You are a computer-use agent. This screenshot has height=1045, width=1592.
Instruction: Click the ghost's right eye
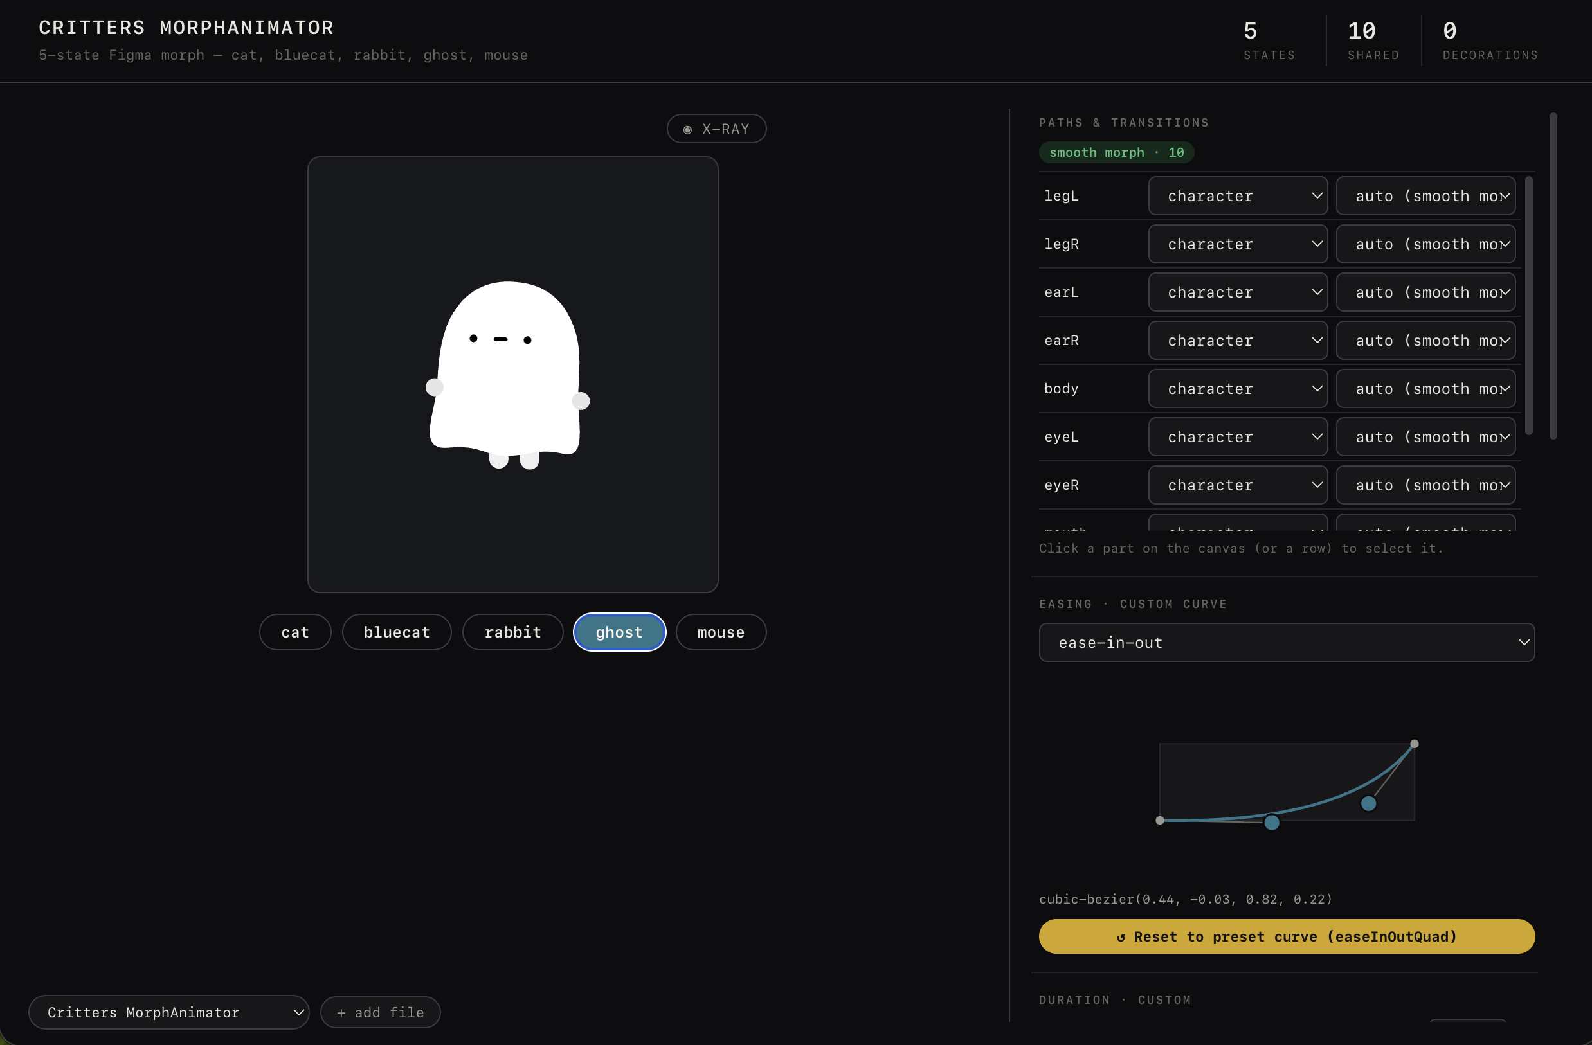click(527, 341)
